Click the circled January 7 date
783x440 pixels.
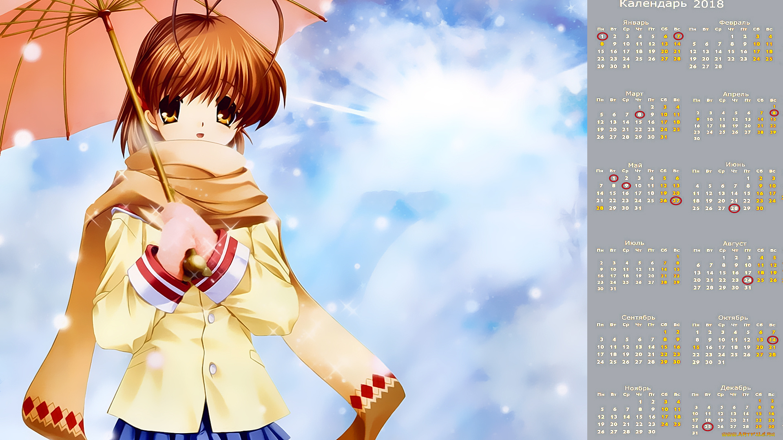[678, 36]
